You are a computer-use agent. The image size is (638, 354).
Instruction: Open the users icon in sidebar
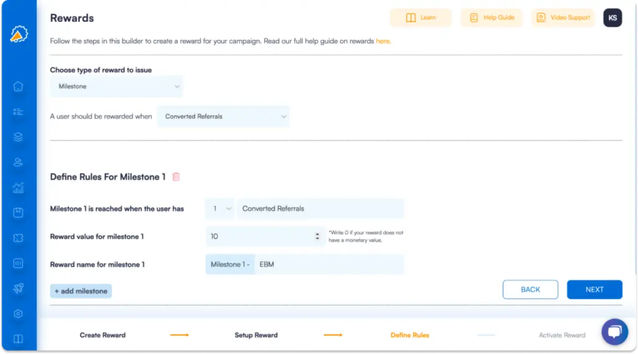[x=18, y=162]
